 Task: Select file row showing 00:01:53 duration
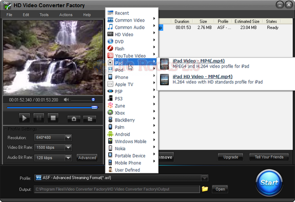[225, 28]
